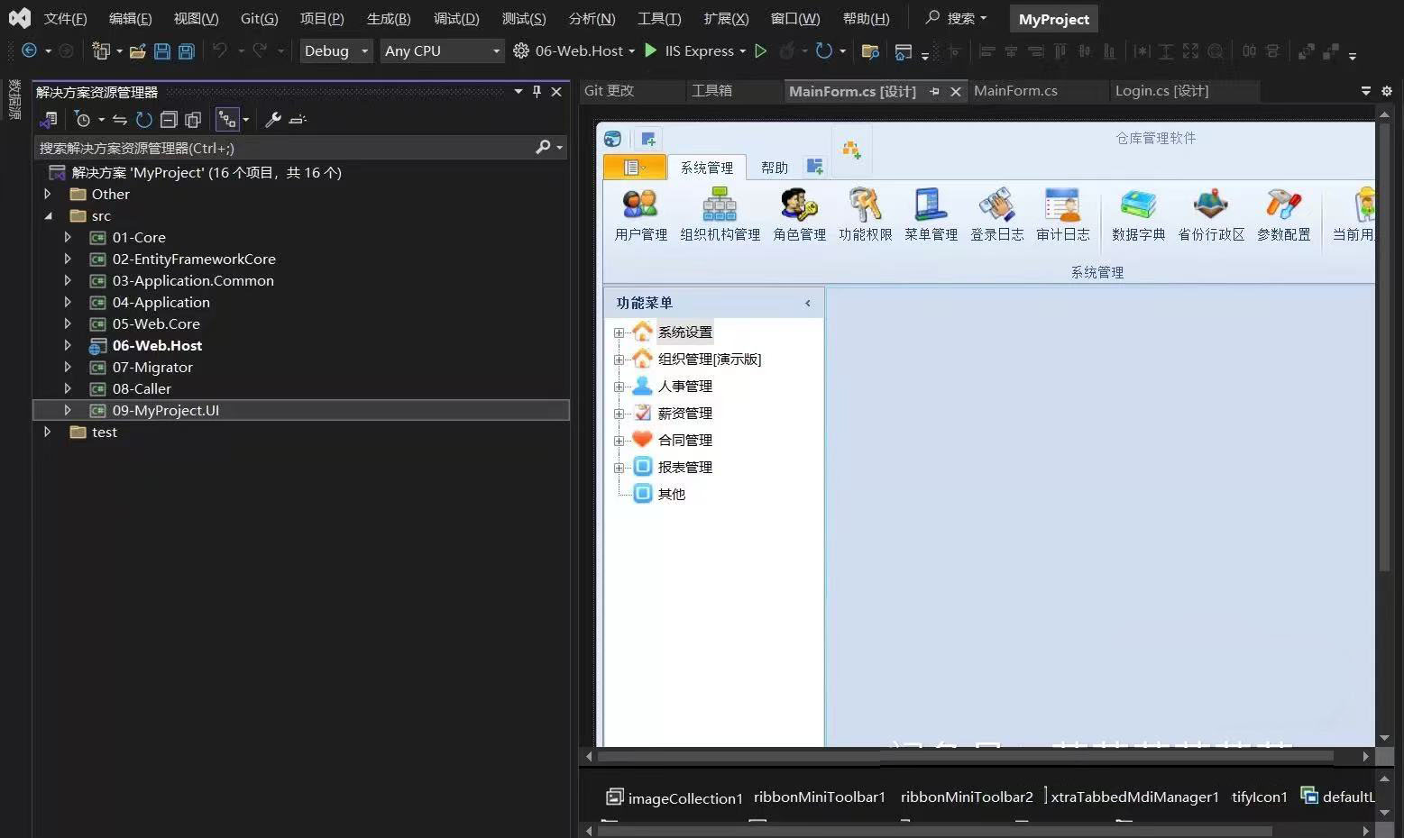Open the 文件(F) menu
This screenshot has width=1404, height=838.
[x=66, y=18]
